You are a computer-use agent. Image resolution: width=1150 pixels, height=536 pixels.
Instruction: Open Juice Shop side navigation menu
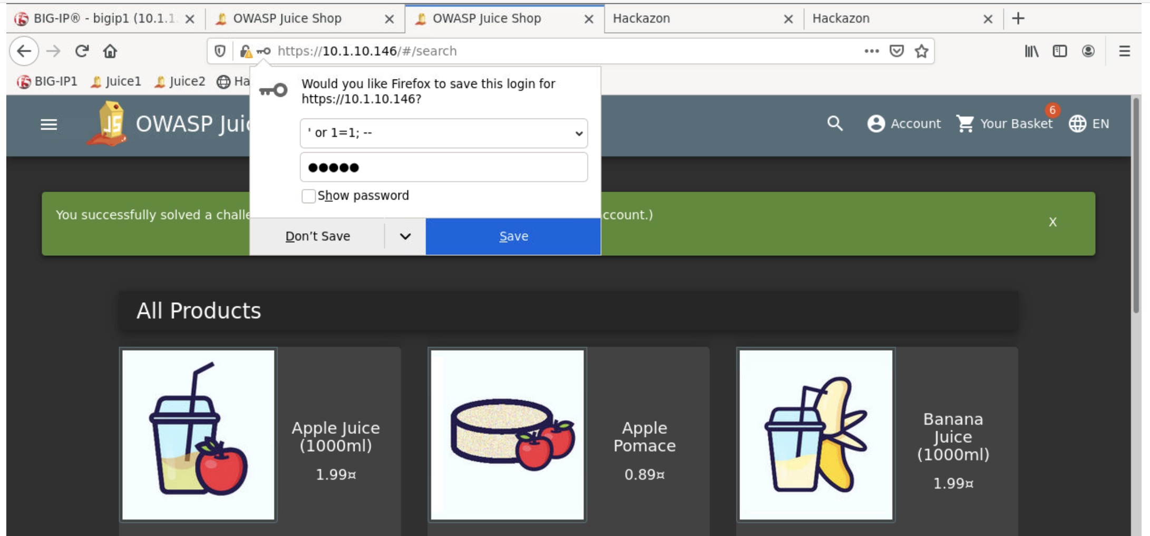click(49, 124)
